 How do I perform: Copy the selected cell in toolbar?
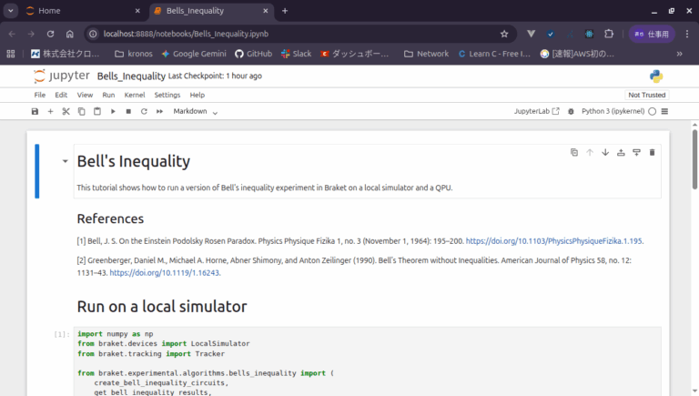(x=82, y=111)
